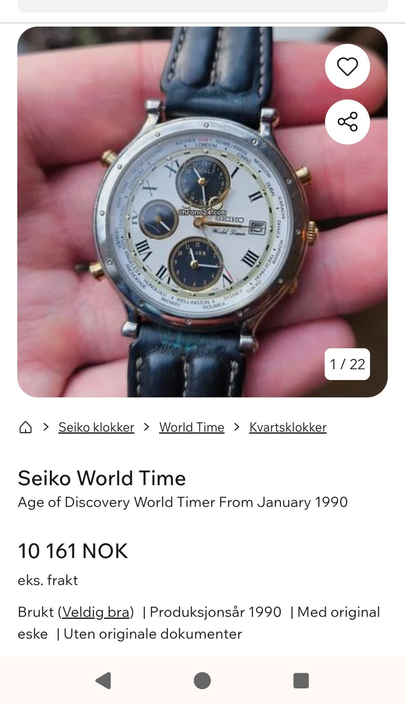
Task: Tap the gray bar at top
Action: [202, 6]
